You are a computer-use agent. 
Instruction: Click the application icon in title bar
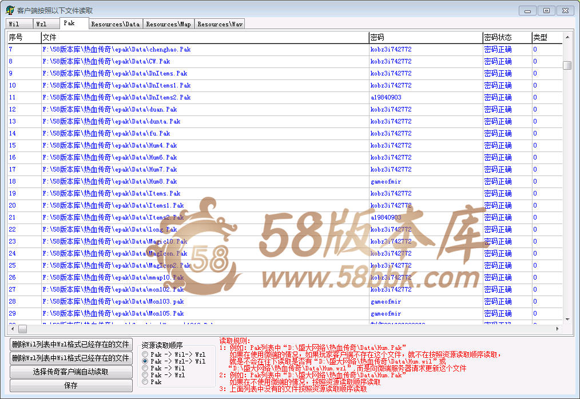point(10,10)
